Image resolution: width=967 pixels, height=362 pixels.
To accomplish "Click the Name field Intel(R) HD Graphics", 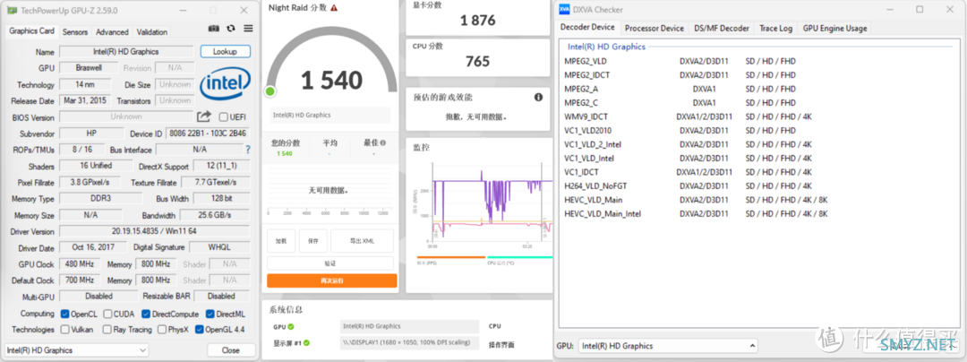I will [126, 52].
